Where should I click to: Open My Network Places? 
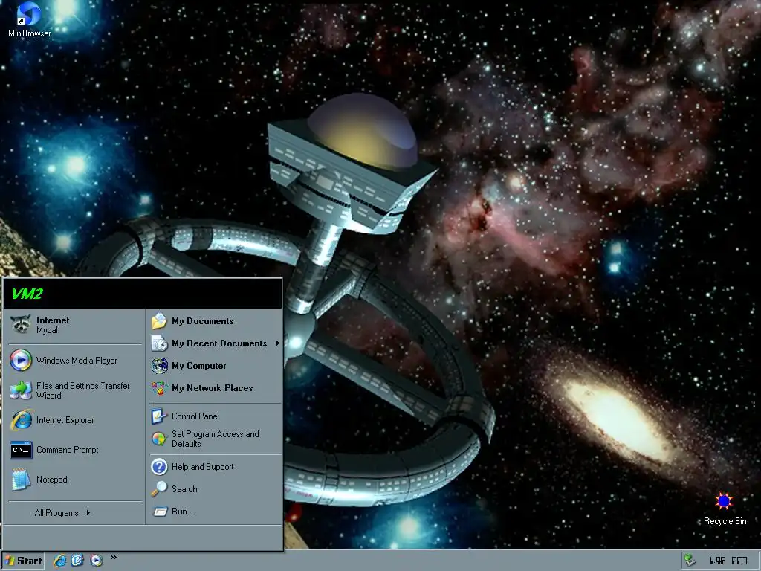pos(216,388)
